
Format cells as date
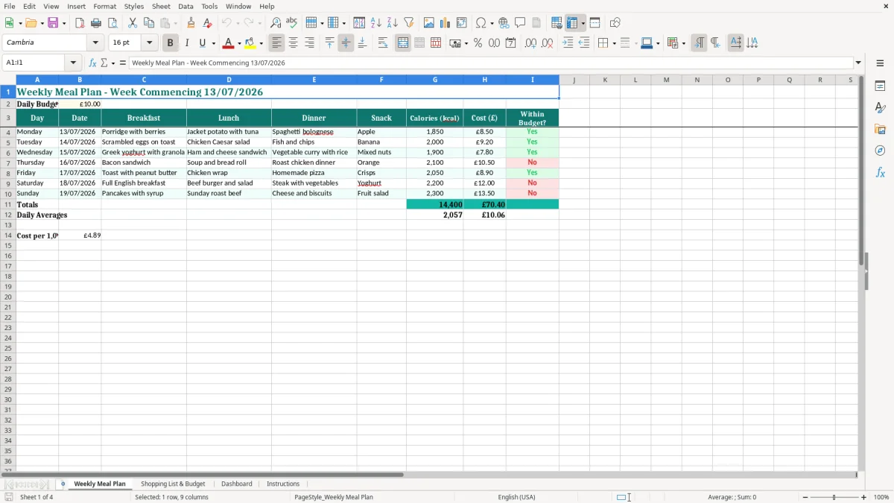[511, 43]
